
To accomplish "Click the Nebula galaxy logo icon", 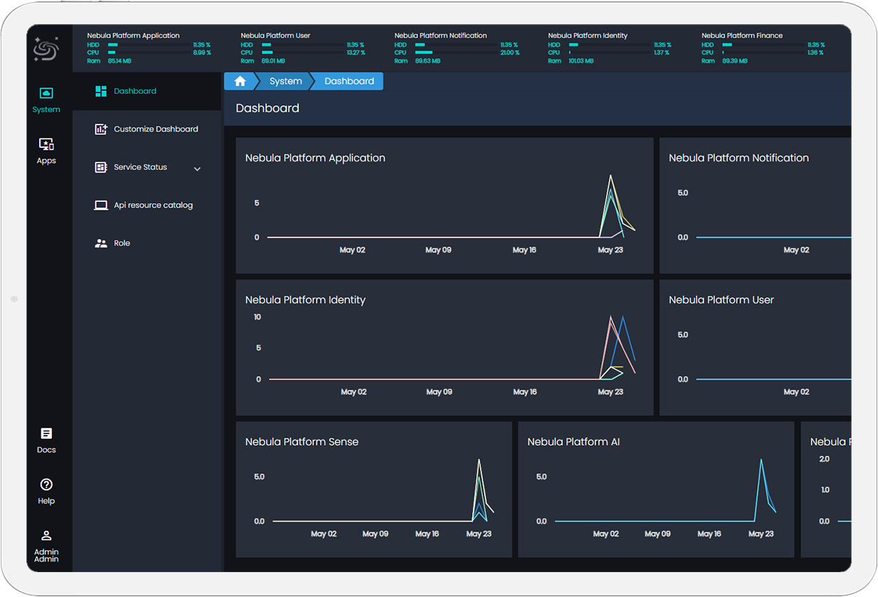I will coord(47,50).
